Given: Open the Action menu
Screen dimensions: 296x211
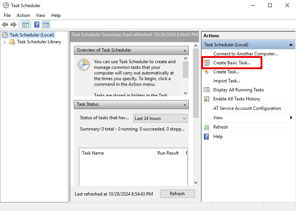Looking at the screenshot, I should pyautogui.click(x=23, y=15).
